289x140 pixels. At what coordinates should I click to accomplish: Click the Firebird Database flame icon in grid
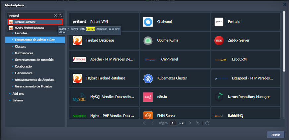tap(77, 41)
